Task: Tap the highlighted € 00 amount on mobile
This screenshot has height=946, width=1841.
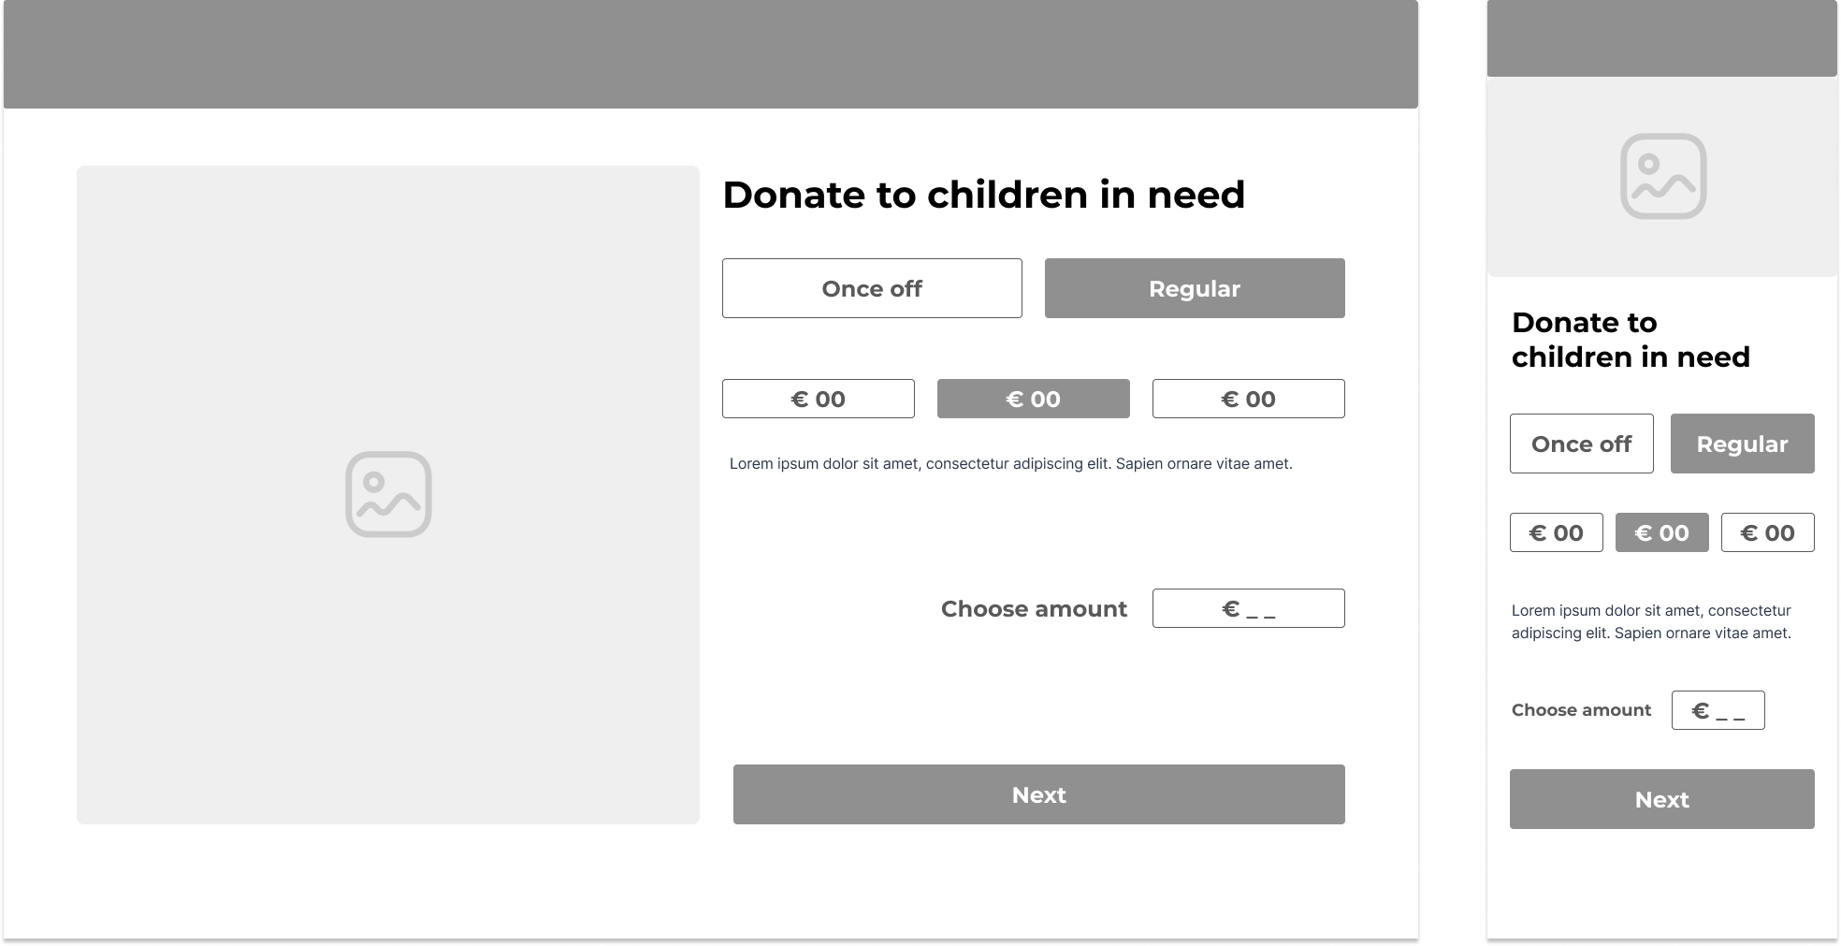Action: [x=1661, y=532]
